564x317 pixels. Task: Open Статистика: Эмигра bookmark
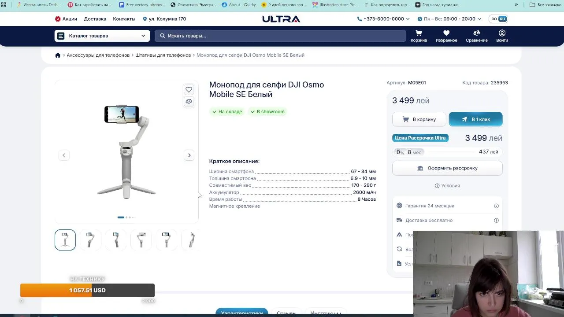193,5
